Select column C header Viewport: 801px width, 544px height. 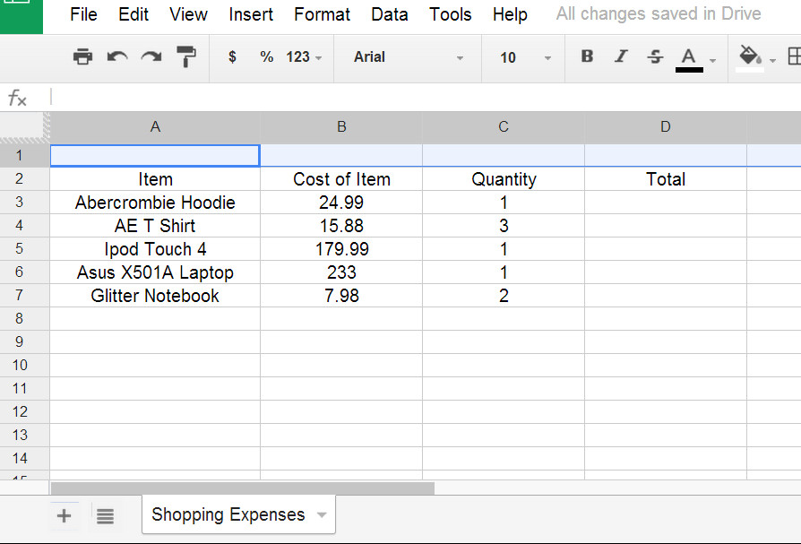pos(504,127)
